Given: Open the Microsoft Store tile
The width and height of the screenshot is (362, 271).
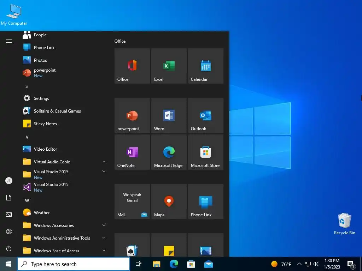Looking at the screenshot, I should (206, 152).
